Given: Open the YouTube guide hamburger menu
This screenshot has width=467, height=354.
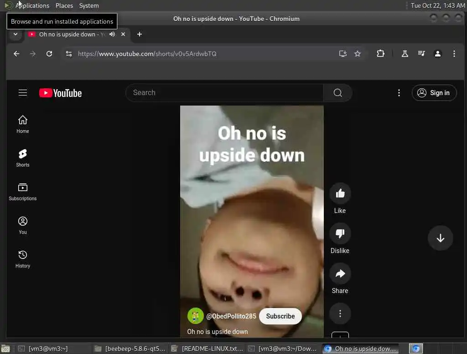Looking at the screenshot, I should click(x=23, y=93).
